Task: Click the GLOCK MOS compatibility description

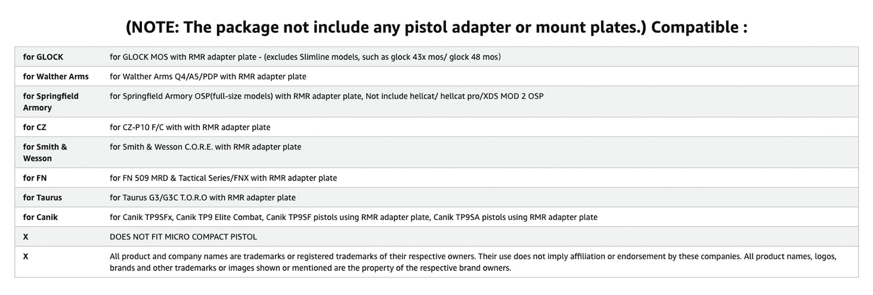Action: point(305,57)
